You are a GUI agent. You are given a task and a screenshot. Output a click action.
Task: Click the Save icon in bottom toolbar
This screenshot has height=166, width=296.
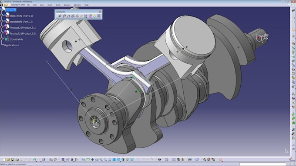[x=13, y=160]
